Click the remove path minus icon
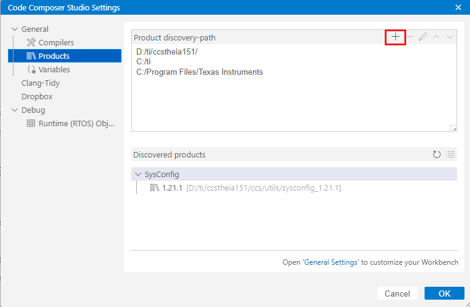Viewport: 470px width, 307px height. [x=409, y=37]
